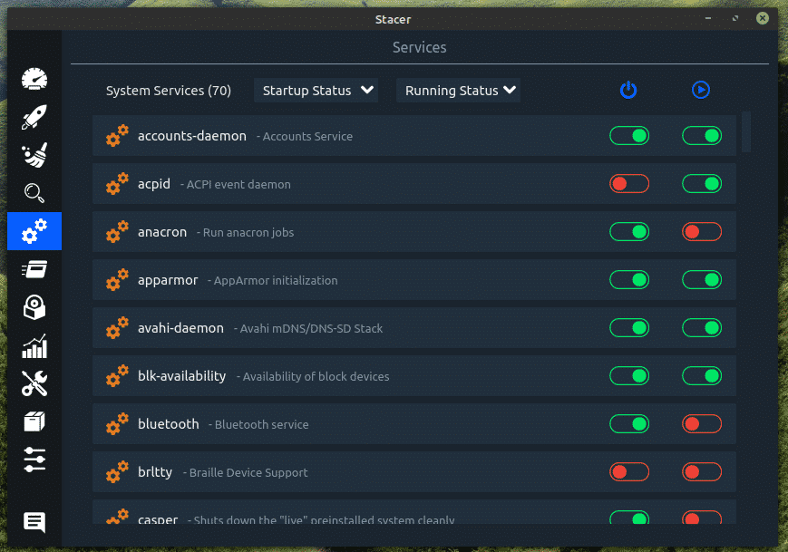Screen dimensions: 788x552
Task: Start anacron using its running toggle
Action: coord(702,231)
